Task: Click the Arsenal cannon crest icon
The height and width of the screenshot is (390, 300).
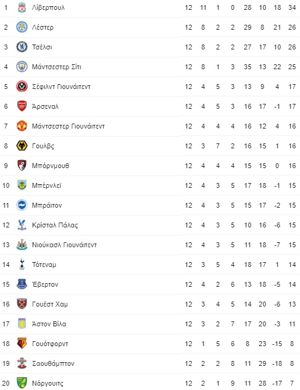Action: 22,106
